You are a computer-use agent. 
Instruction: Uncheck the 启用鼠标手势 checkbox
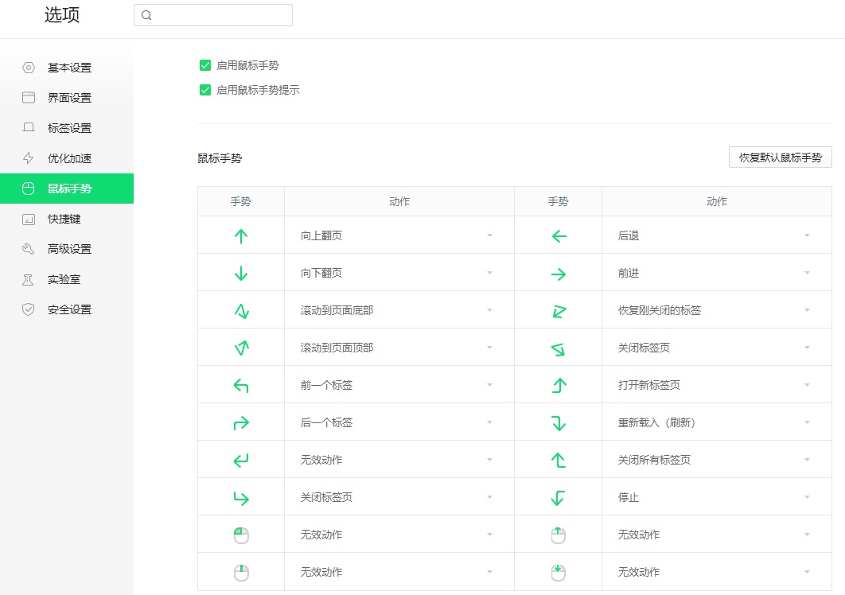[205, 65]
